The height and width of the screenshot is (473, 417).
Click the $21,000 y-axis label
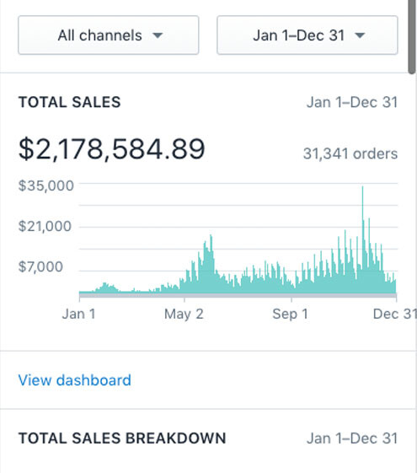tap(45, 226)
